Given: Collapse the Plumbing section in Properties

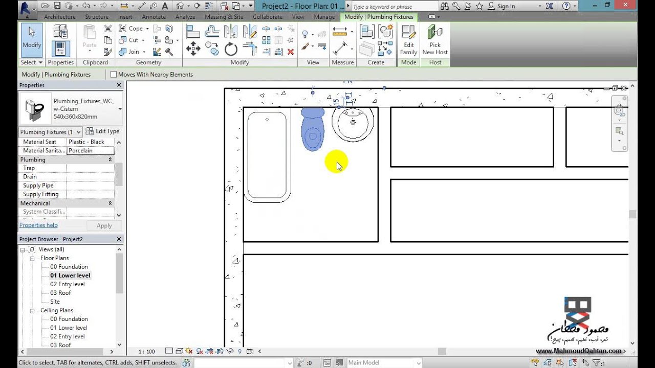Looking at the screenshot, I should (110, 160).
